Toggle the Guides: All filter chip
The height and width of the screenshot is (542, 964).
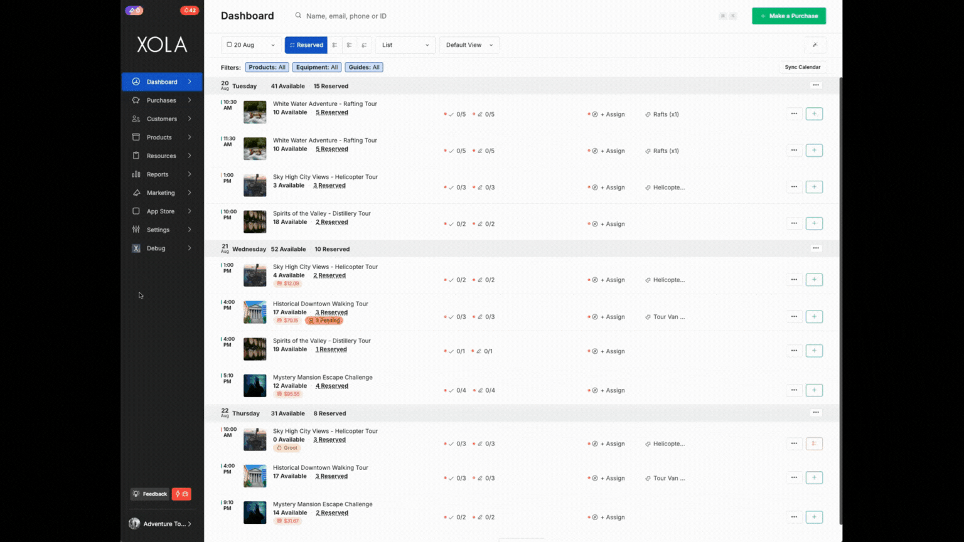pos(364,67)
